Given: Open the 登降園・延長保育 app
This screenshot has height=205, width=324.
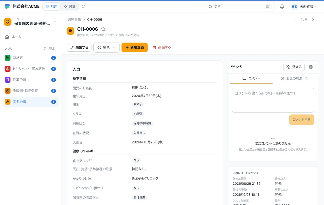Looking at the screenshot, I should (30, 91).
